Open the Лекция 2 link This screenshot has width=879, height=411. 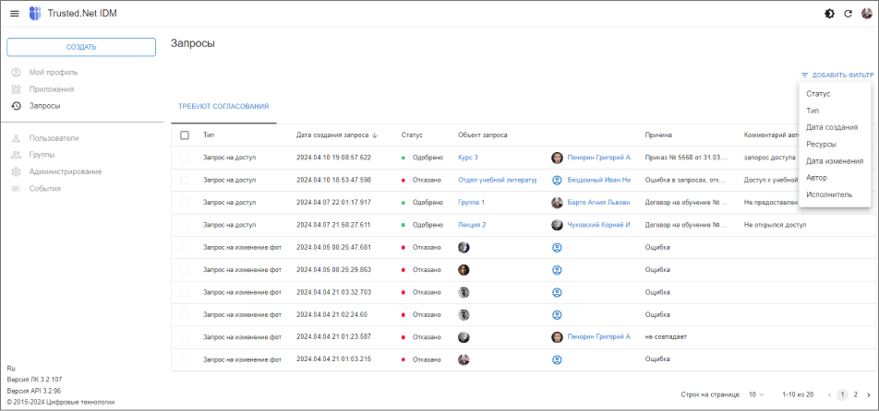click(472, 225)
